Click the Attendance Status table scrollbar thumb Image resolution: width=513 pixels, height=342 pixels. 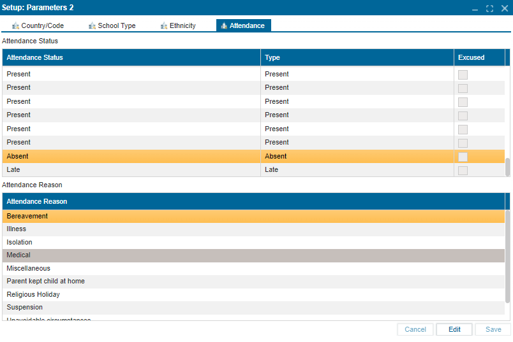(508, 167)
